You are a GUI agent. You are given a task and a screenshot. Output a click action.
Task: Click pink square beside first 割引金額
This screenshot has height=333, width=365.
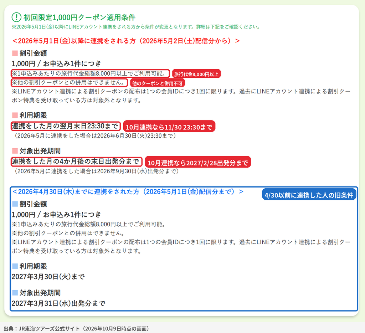(x=15, y=53)
